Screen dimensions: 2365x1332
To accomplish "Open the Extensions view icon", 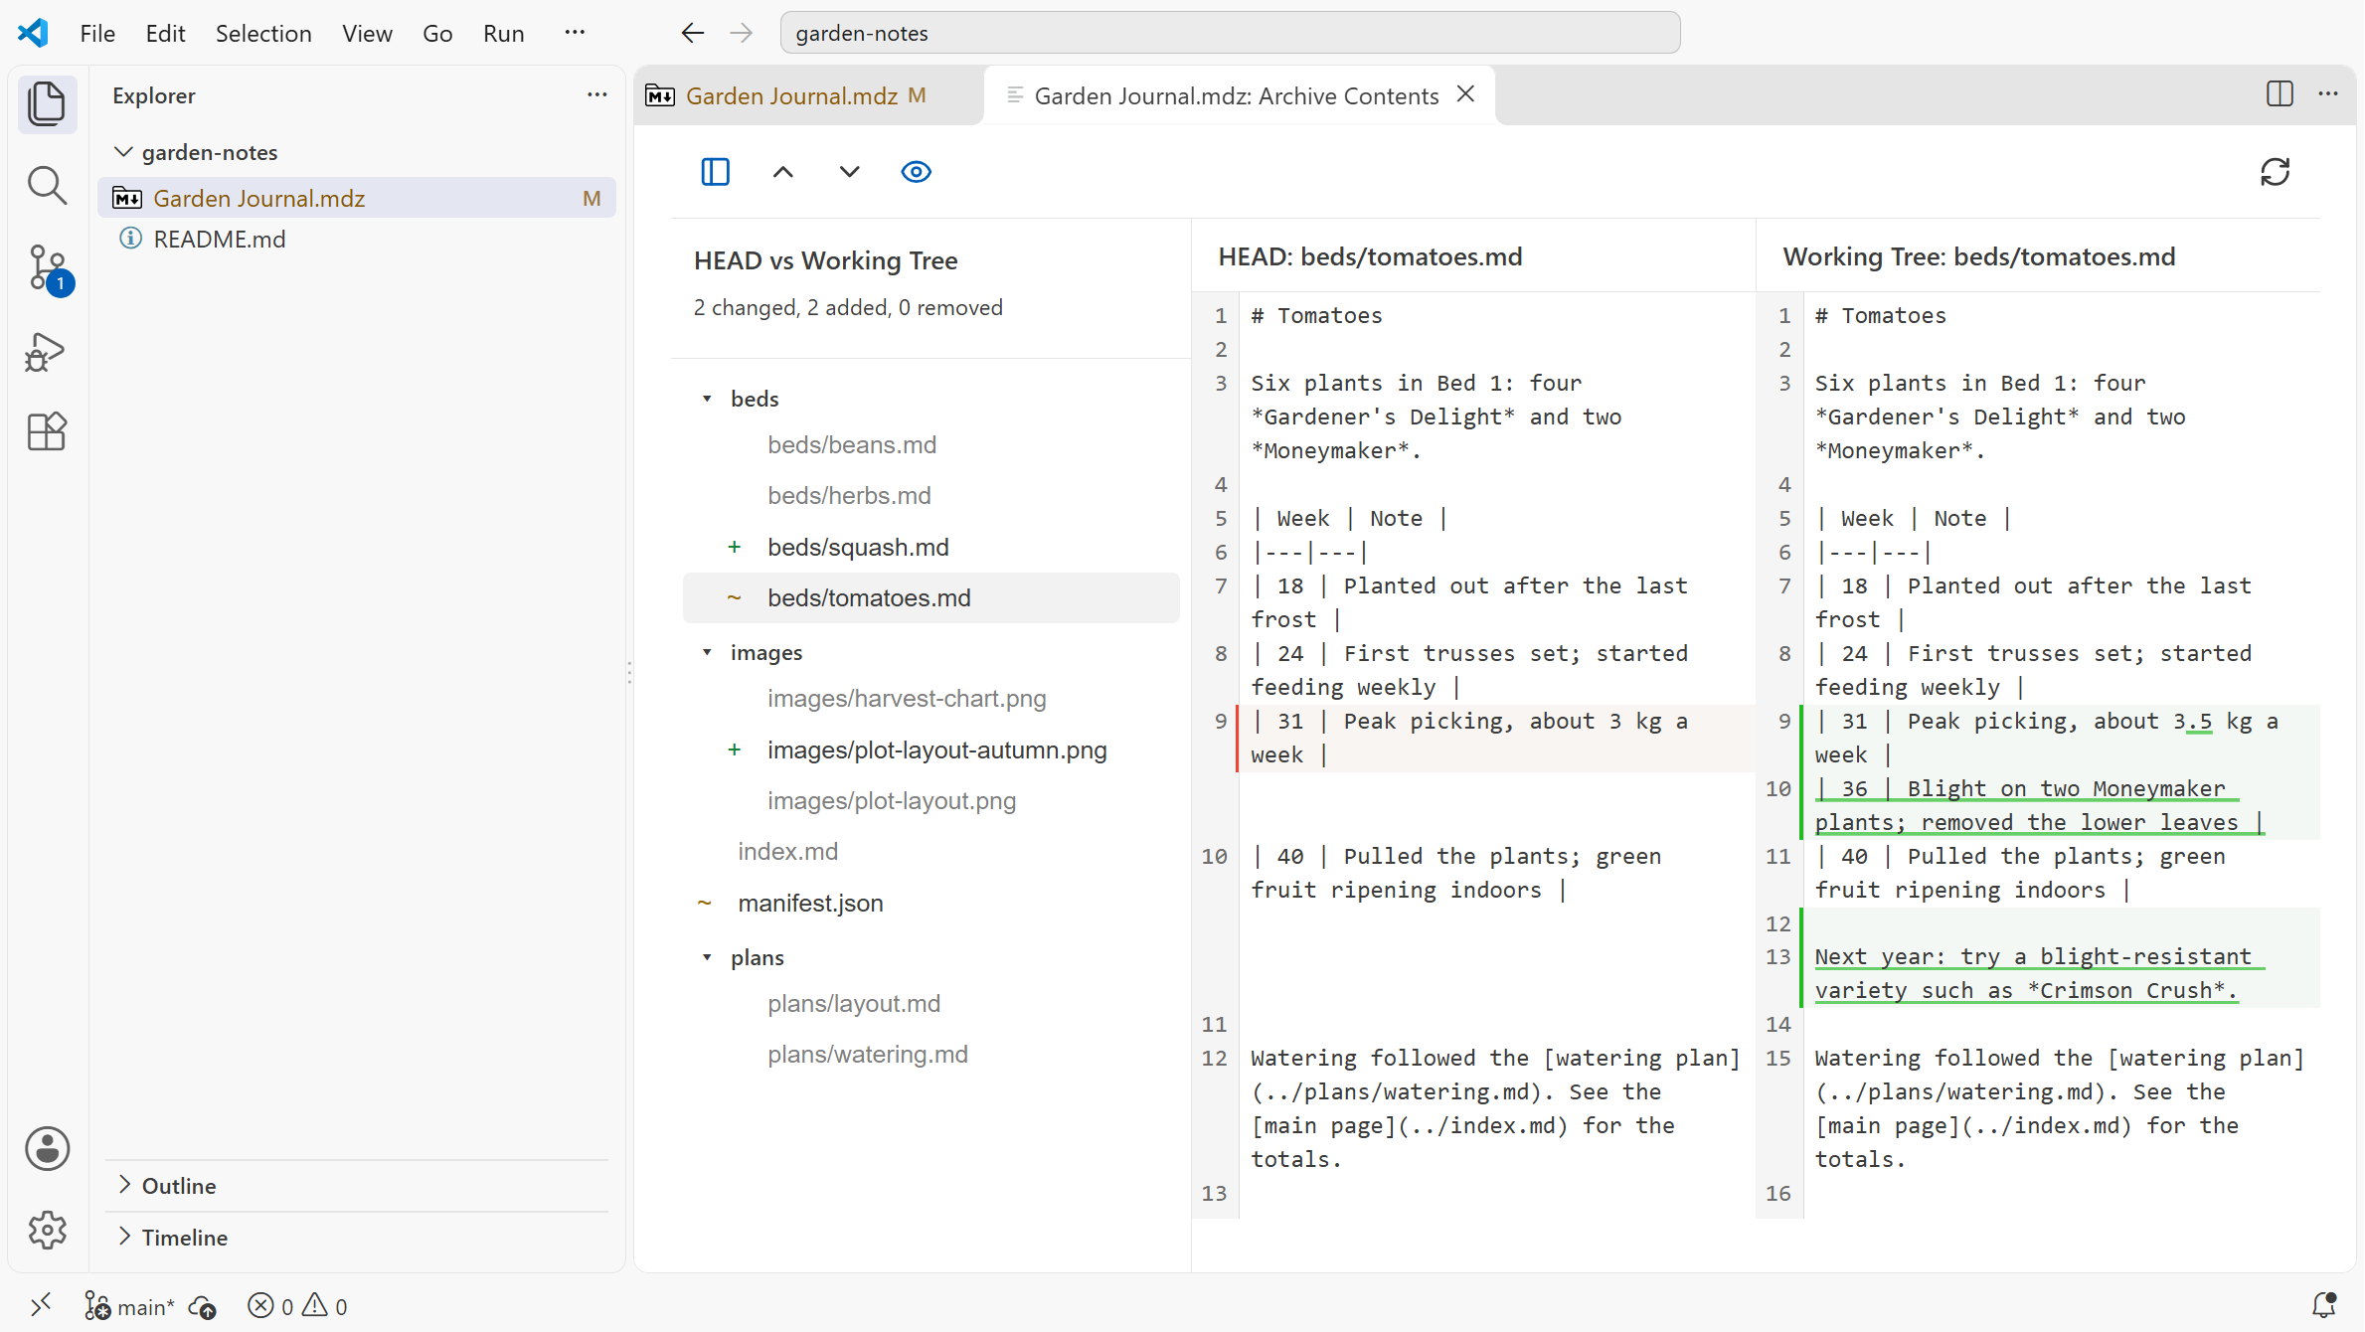I will pyautogui.click(x=47, y=432).
